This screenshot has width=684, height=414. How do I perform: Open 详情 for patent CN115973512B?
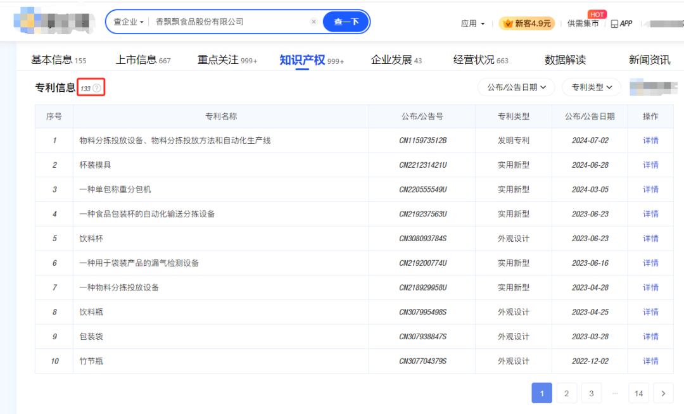click(650, 141)
